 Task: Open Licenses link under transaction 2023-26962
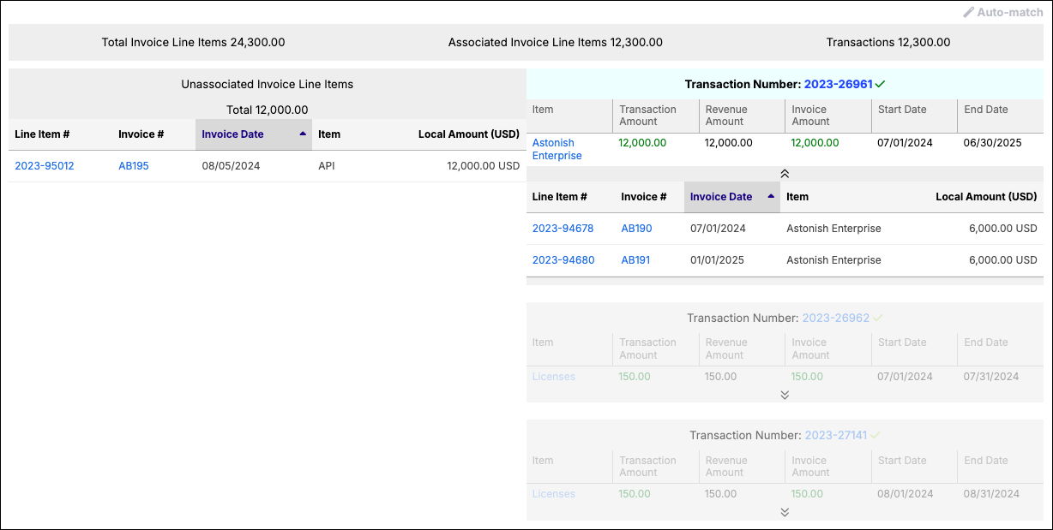coord(554,377)
